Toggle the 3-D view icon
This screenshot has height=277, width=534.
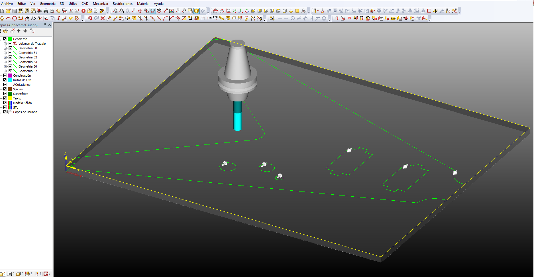pos(153,11)
